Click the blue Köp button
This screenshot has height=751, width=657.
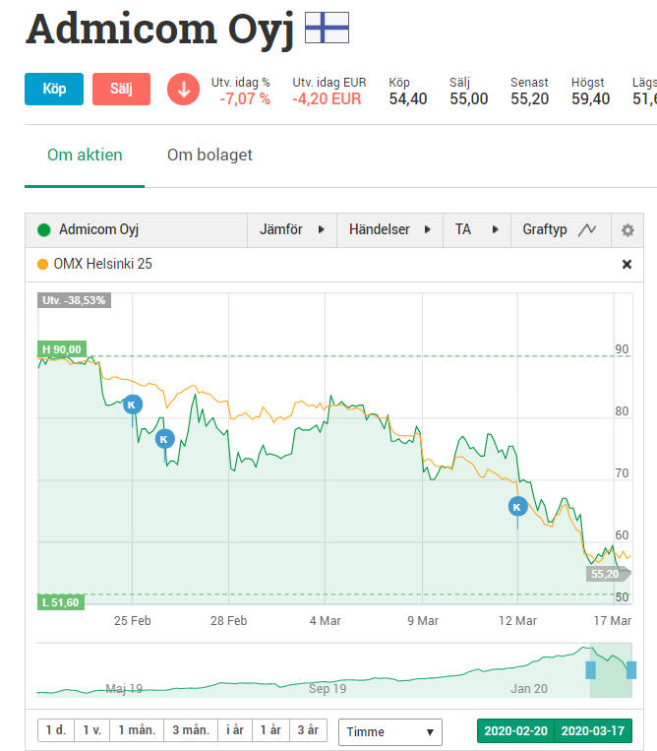pyautogui.click(x=54, y=89)
